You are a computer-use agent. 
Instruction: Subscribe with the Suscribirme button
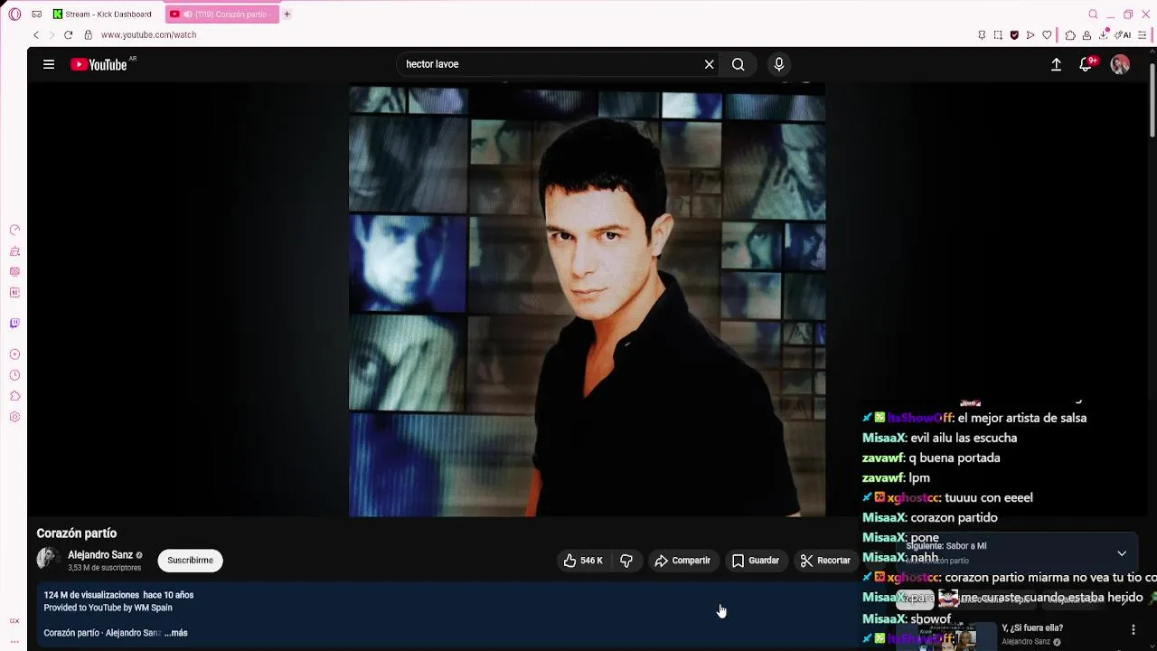coord(190,561)
